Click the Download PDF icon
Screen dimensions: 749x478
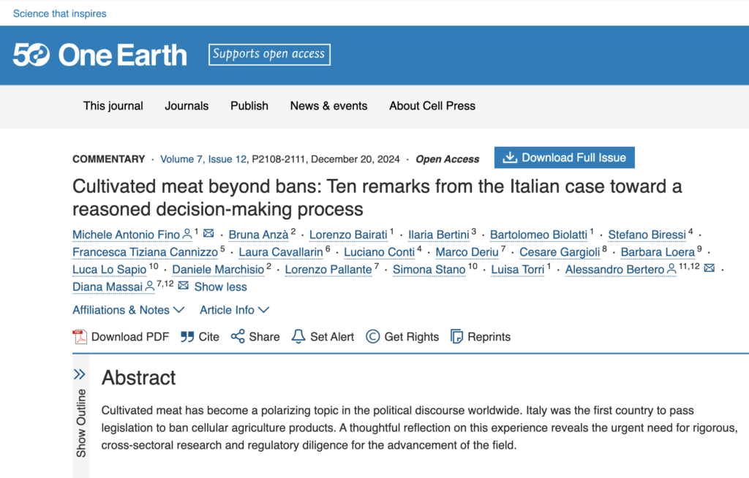(80, 337)
